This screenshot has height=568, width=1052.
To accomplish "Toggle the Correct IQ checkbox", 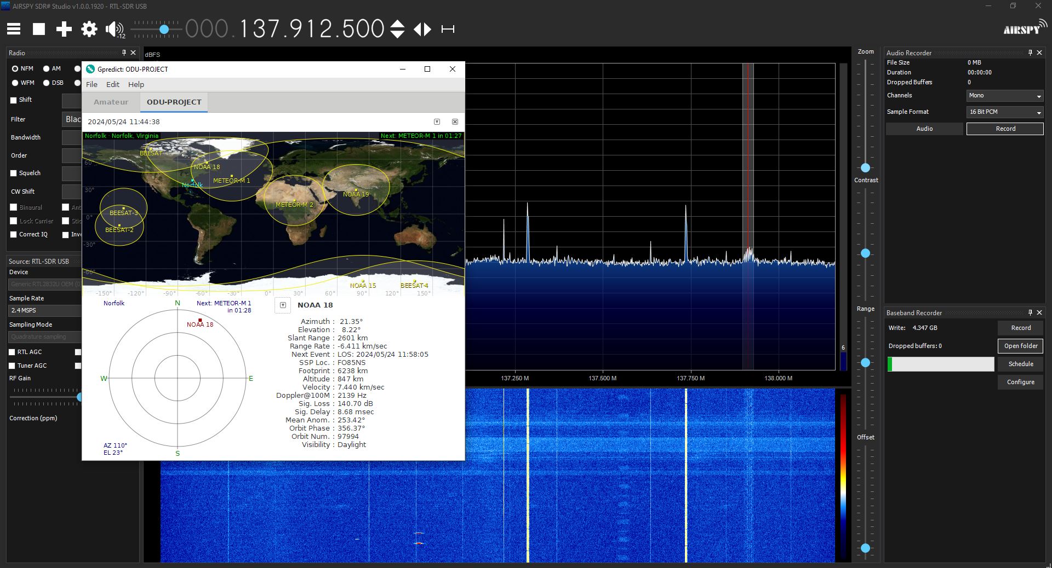I will point(14,234).
